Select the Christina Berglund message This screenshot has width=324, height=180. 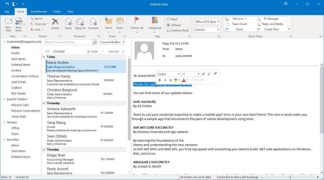pos(85,94)
